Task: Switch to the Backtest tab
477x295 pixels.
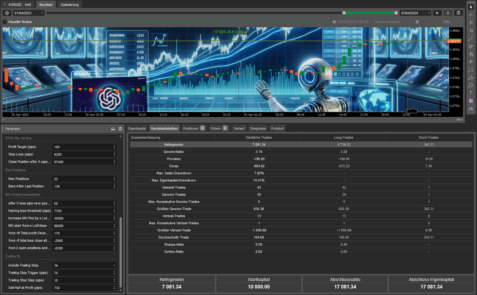Action: tap(46, 5)
